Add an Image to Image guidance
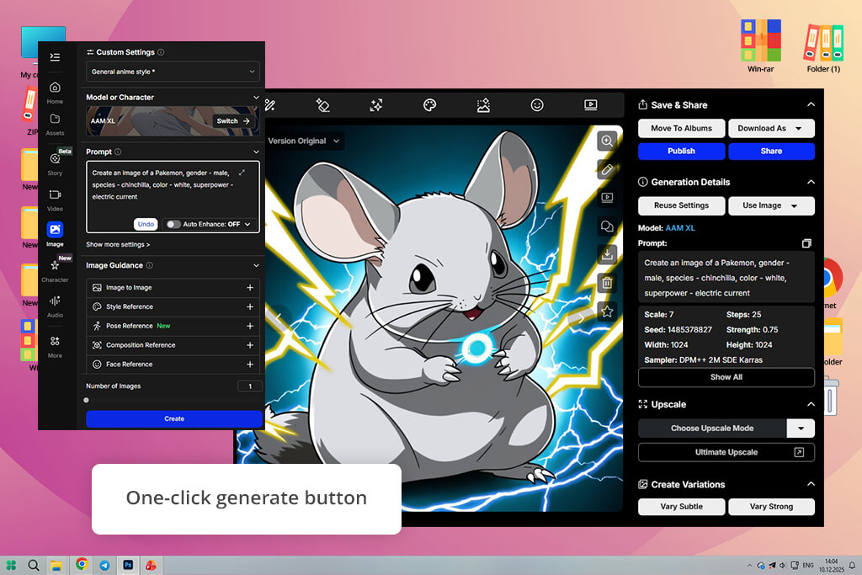Viewport: 862px width, 575px height. click(249, 288)
